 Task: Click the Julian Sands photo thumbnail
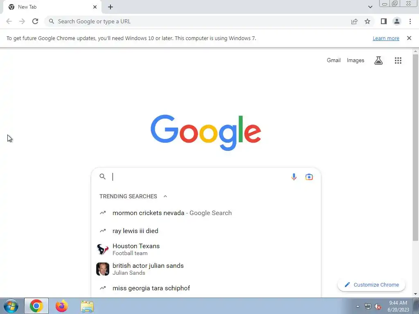click(103, 269)
